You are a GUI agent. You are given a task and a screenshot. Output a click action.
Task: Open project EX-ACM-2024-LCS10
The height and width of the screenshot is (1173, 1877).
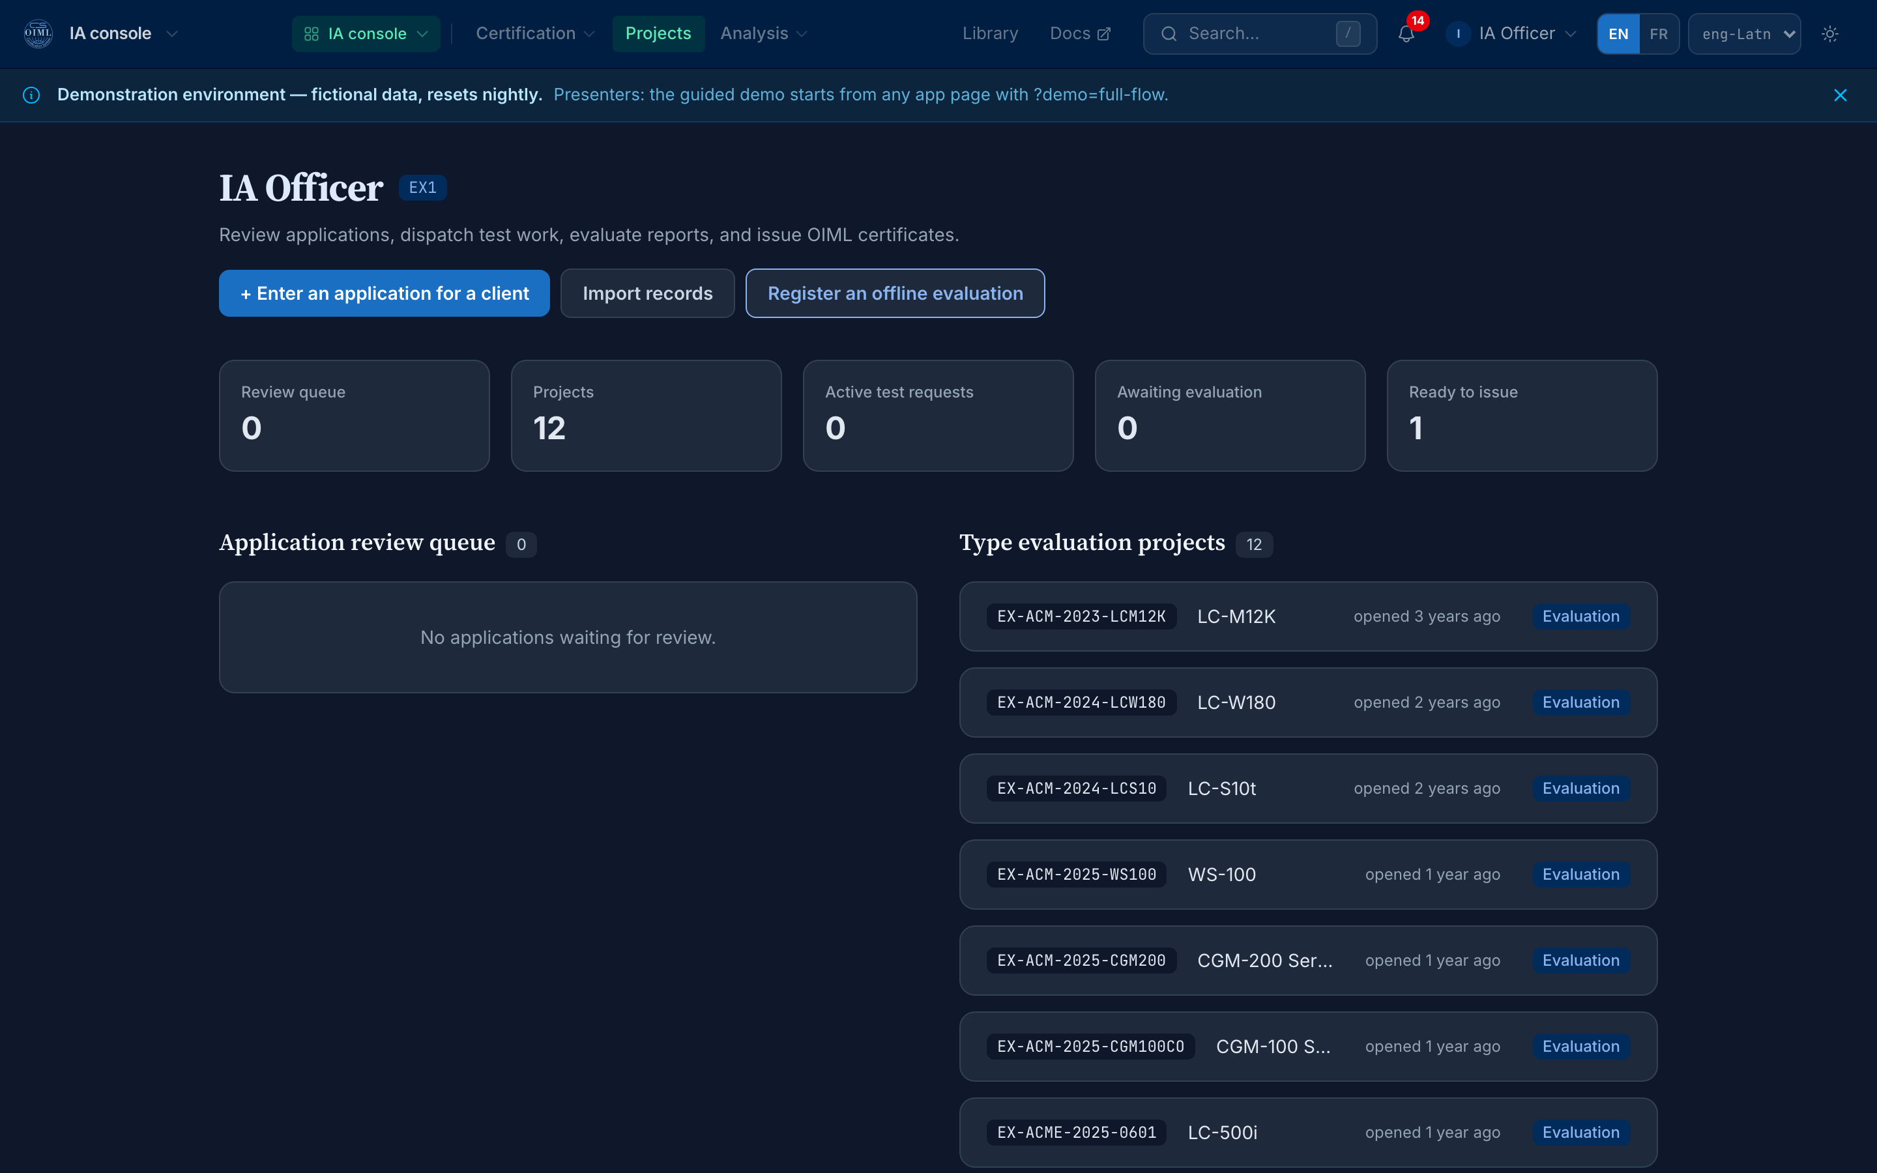[x=1307, y=789]
